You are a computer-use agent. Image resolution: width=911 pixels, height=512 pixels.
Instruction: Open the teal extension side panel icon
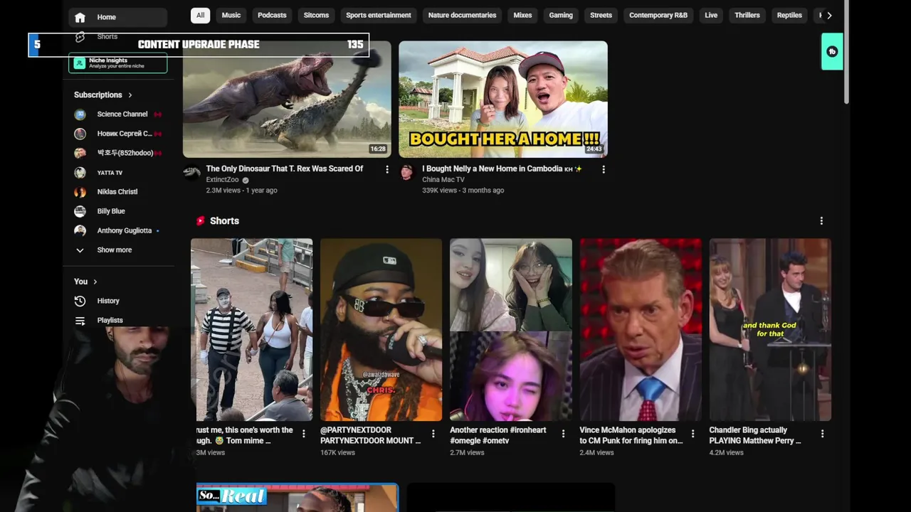click(x=832, y=51)
